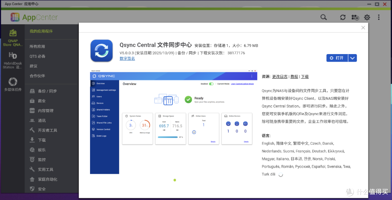Screen dimensions: 392x200
Task: Open the 数字签名 link
Action: tap(127, 58)
